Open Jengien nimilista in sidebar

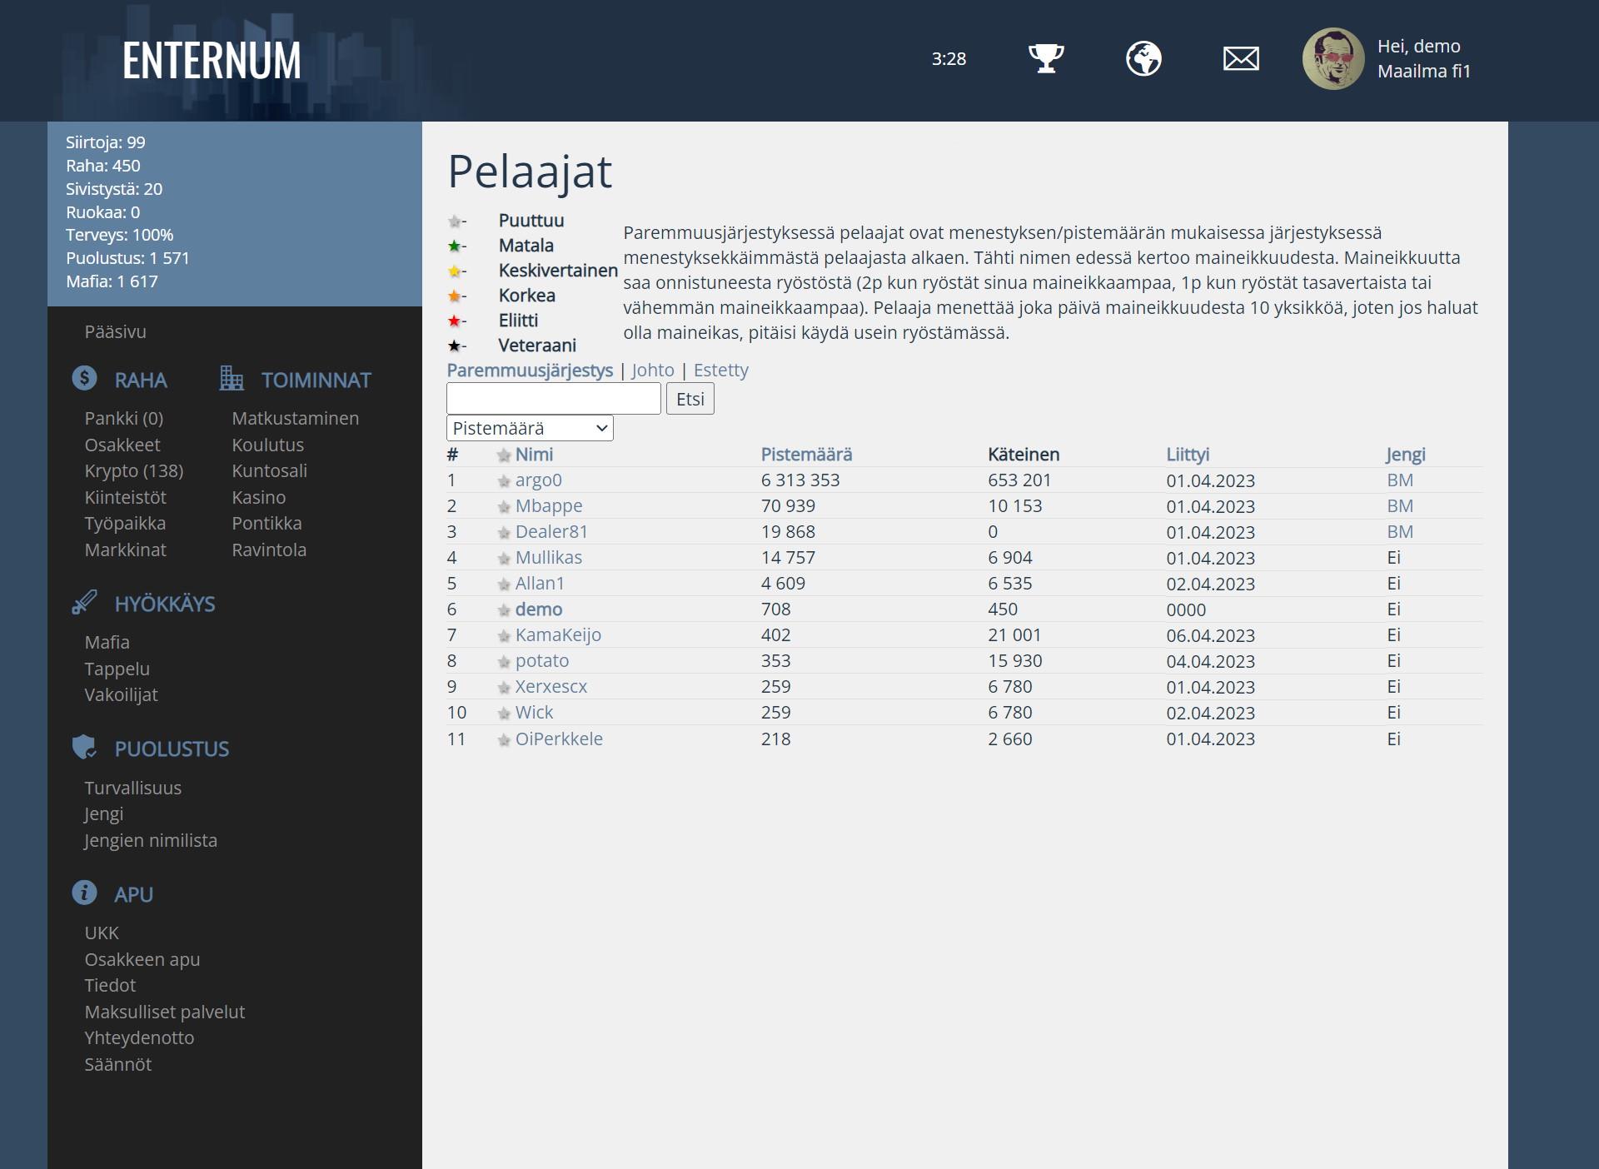(150, 840)
